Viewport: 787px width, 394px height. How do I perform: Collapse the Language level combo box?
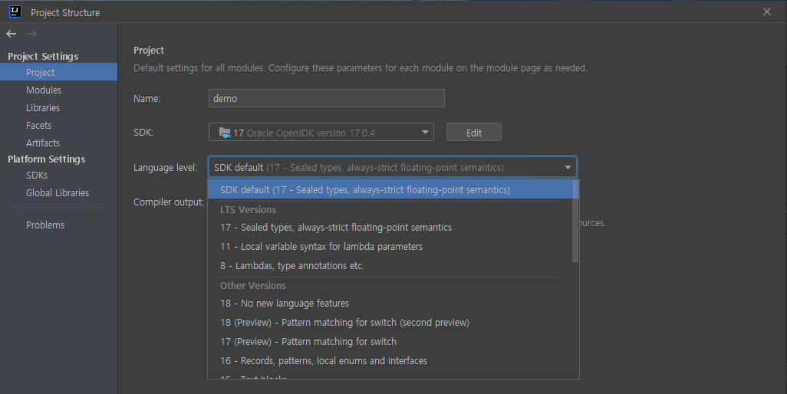click(393, 167)
